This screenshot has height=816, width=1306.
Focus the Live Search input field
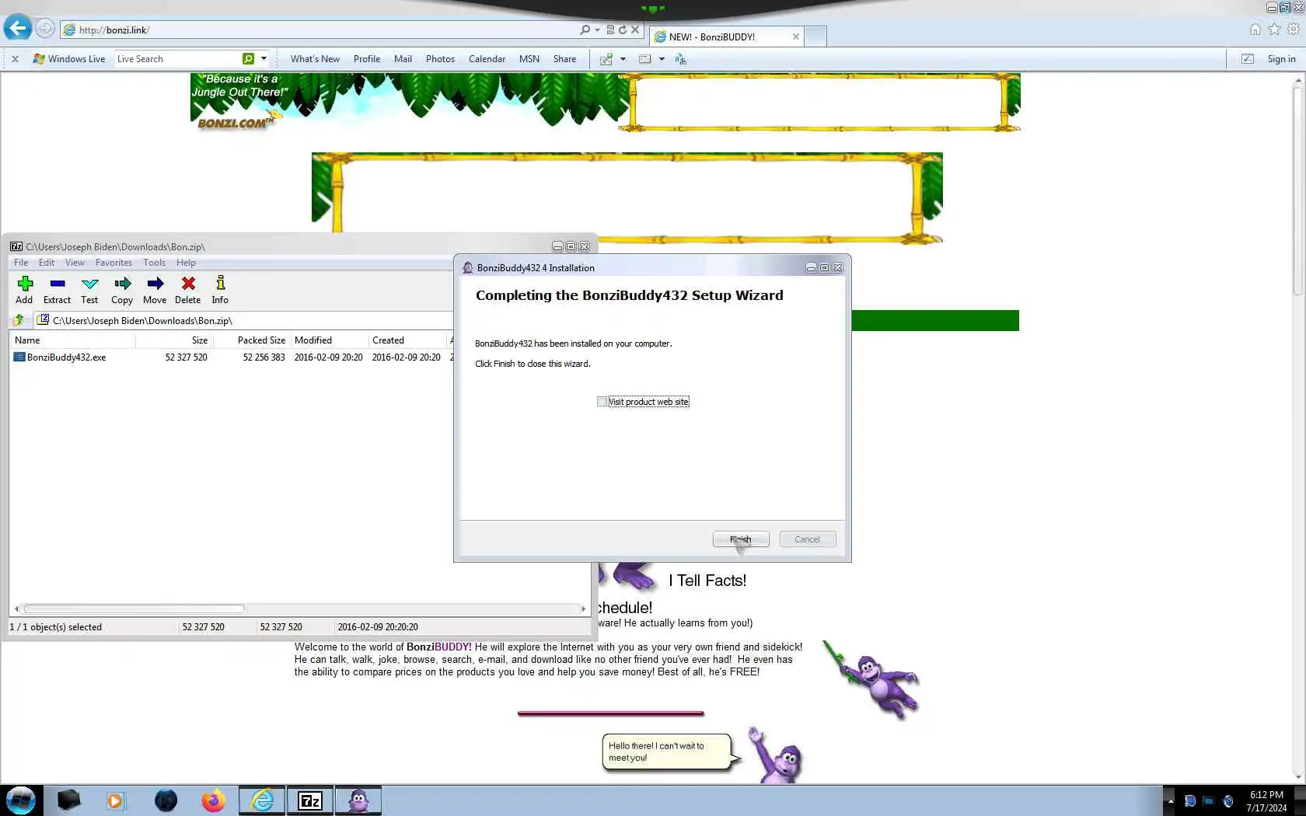pyautogui.click(x=177, y=59)
